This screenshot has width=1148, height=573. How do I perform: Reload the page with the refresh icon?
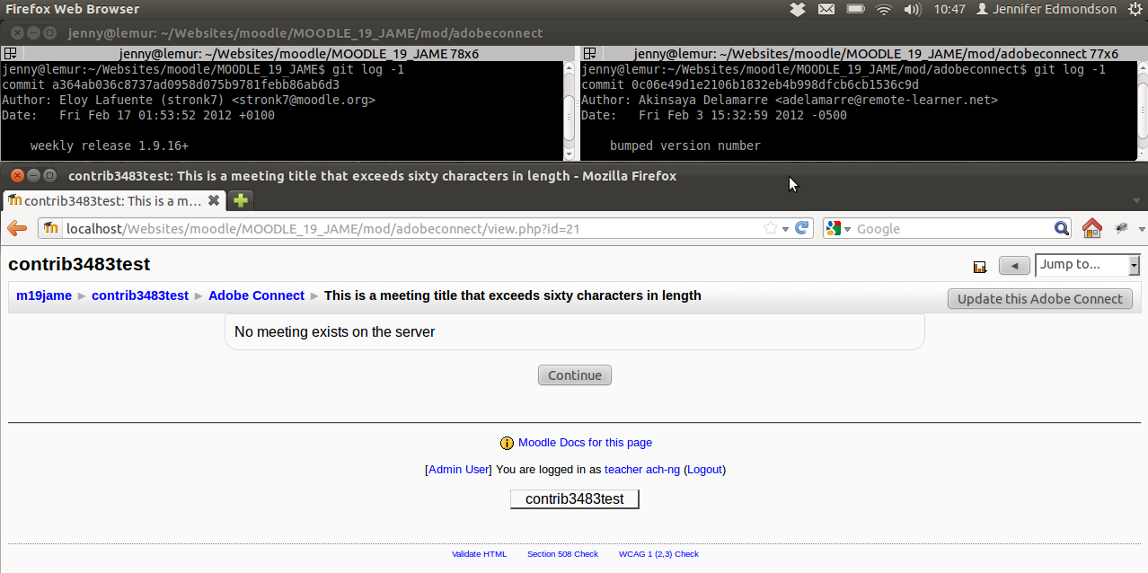click(802, 228)
